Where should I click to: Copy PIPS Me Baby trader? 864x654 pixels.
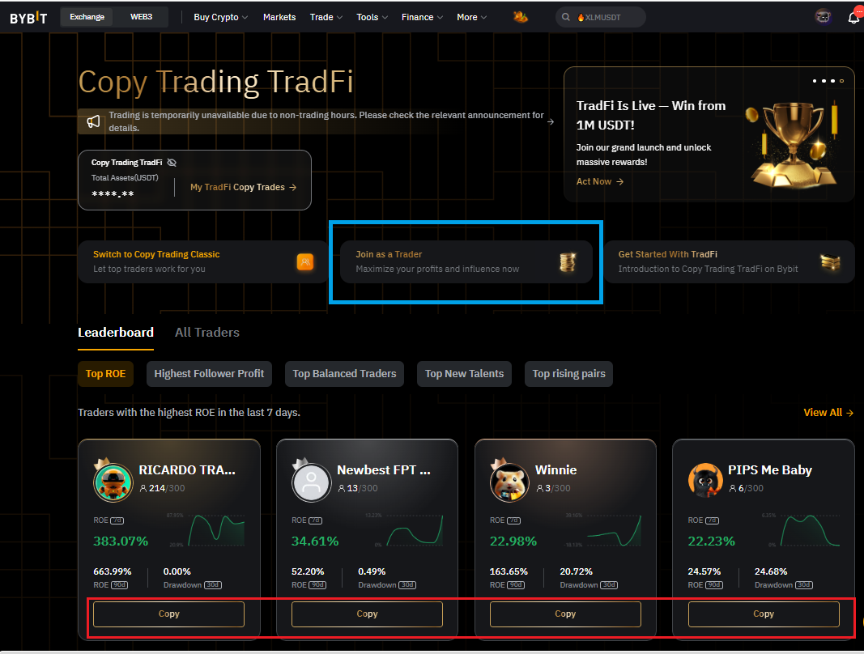coord(764,614)
